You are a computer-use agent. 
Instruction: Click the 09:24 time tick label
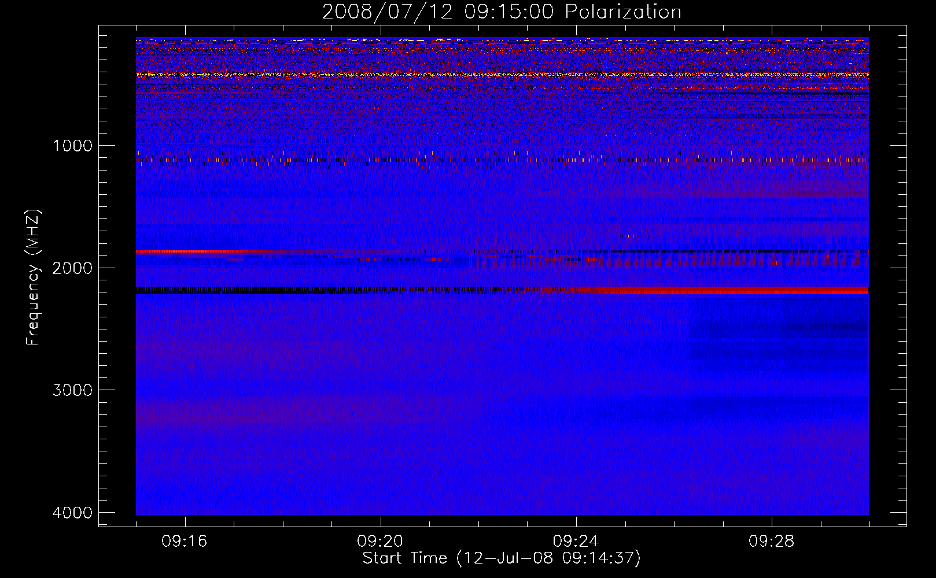click(x=576, y=542)
